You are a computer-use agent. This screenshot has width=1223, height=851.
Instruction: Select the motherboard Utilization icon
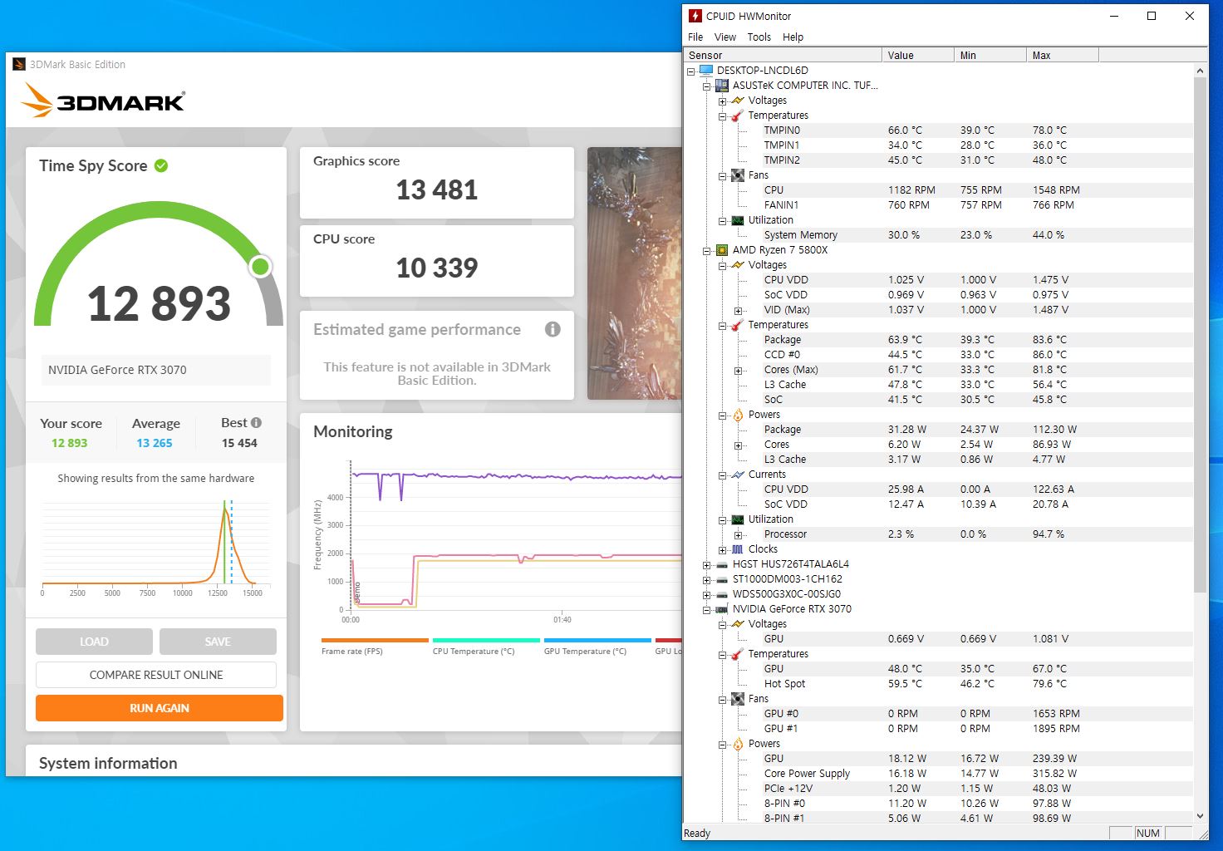click(x=738, y=220)
